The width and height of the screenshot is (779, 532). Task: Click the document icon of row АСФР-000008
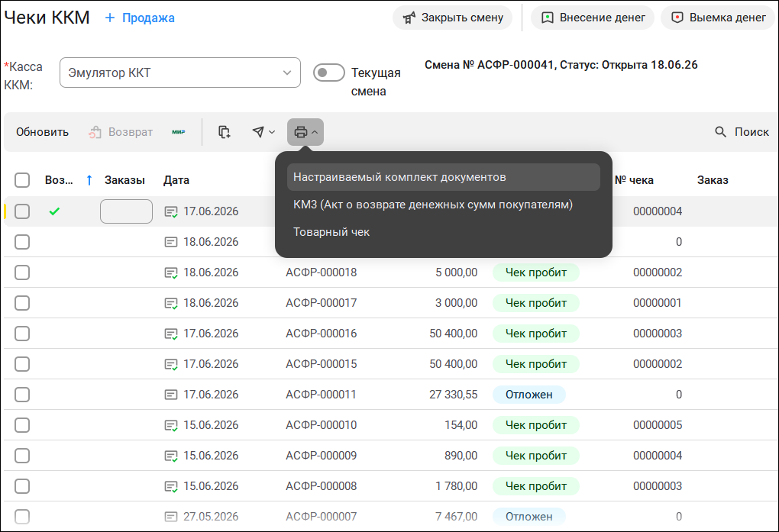[x=171, y=486]
